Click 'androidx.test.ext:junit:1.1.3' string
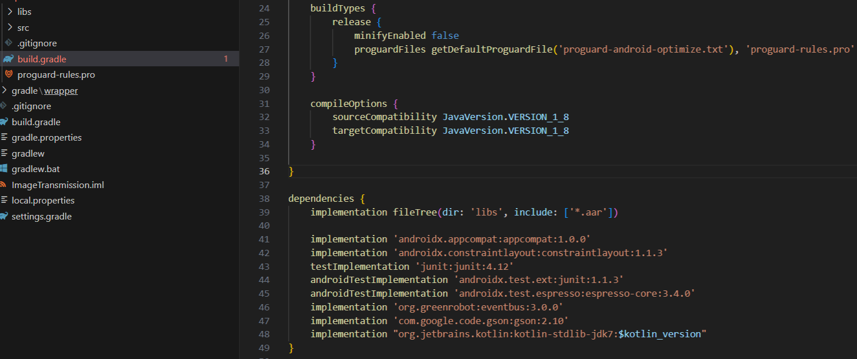 click(x=539, y=280)
